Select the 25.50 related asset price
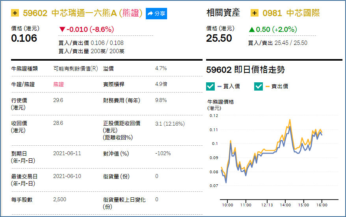Viewport: 346px width, 217px height. pyautogui.click(x=219, y=38)
